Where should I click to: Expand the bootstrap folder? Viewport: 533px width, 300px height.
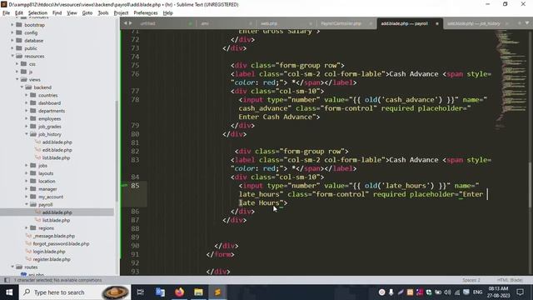tap(12, 25)
